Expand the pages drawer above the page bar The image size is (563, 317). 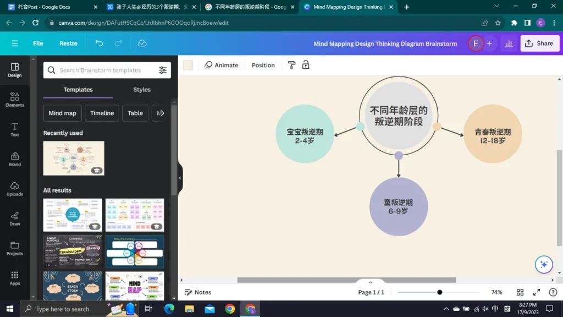pyautogui.click(x=371, y=282)
